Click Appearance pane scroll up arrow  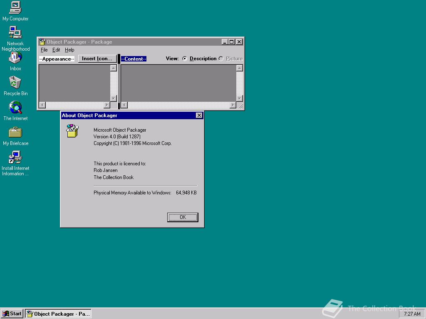(114, 68)
